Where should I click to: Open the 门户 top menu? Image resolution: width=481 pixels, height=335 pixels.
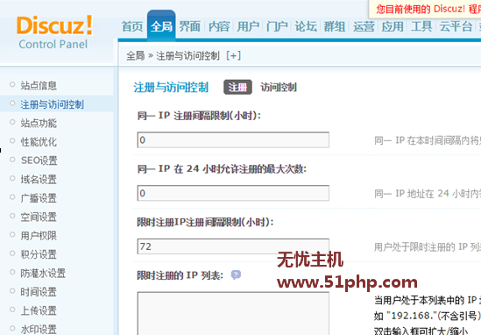click(277, 26)
